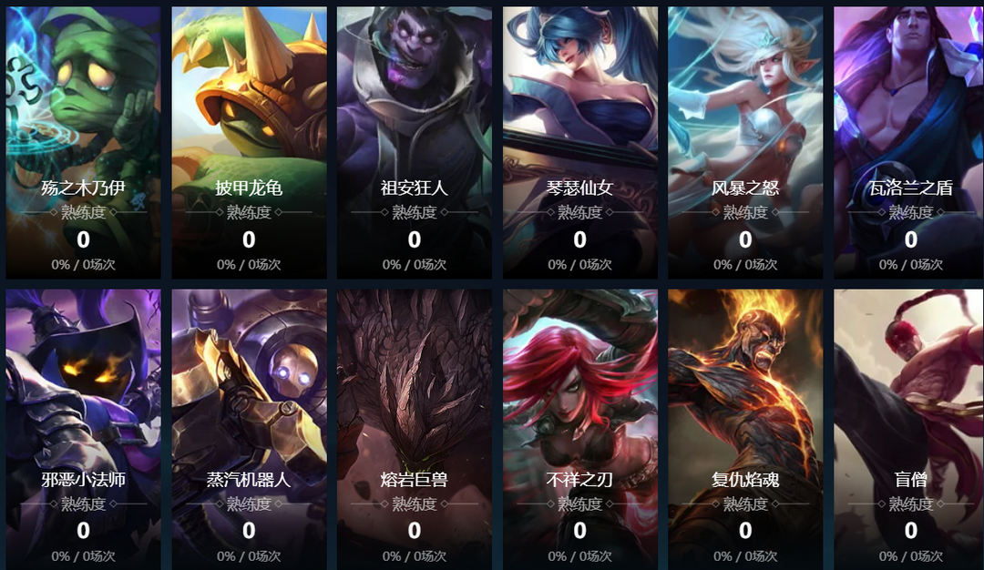Click the mastery score 0 on 风暴之怒
Image resolution: width=984 pixels, height=570 pixels.
[745, 239]
